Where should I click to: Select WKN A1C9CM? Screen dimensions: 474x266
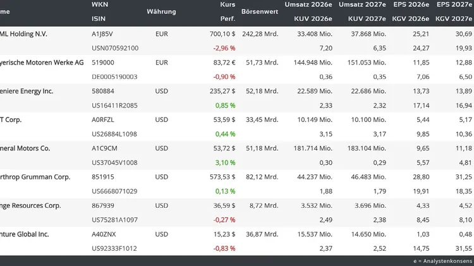(x=104, y=148)
